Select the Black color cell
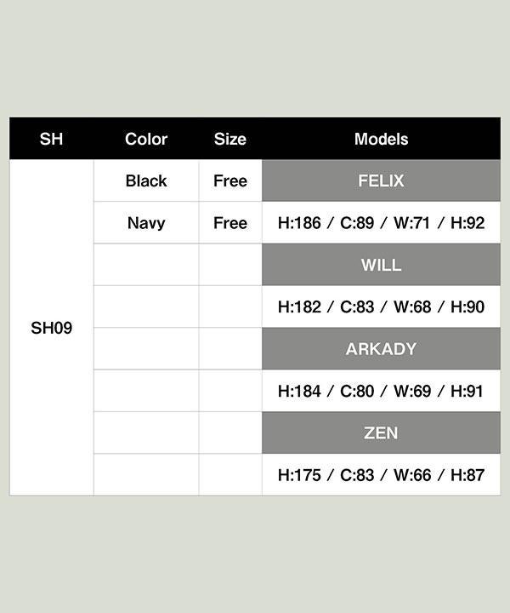Image resolution: width=510 pixels, height=613 pixels. (146, 180)
